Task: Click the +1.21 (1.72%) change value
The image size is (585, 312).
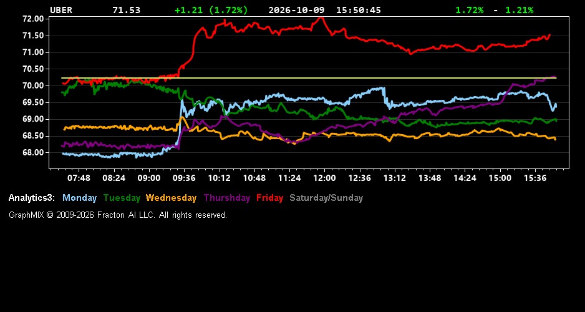Action: click(211, 10)
